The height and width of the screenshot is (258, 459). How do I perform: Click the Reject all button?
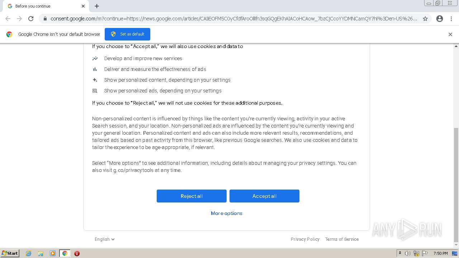click(x=191, y=196)
